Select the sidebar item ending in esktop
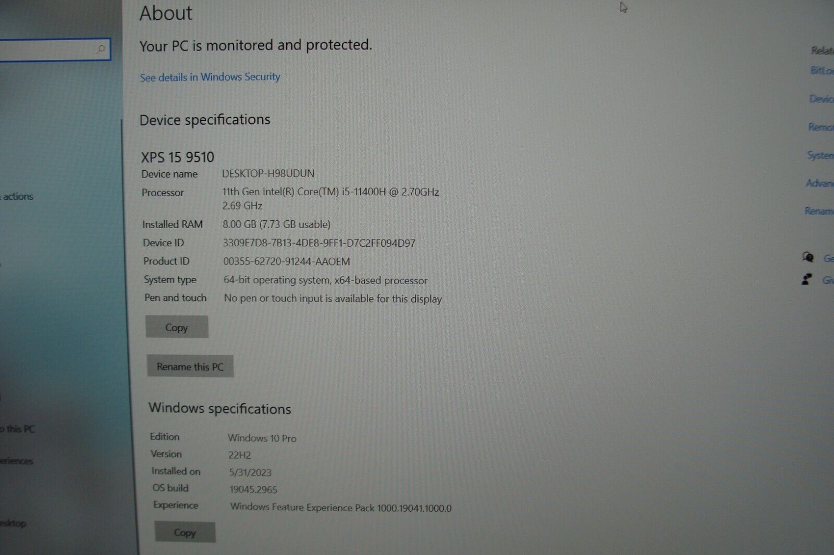The image size is (834, 555). coord(13,523)
